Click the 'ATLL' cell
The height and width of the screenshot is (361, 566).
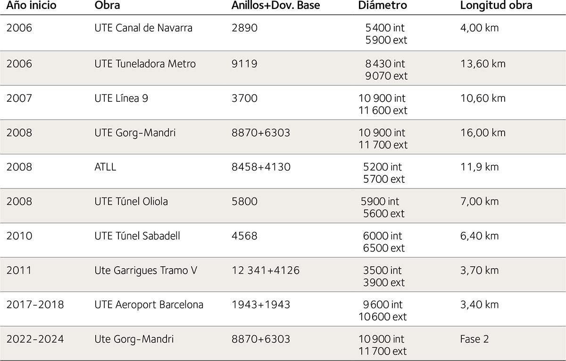[105, 167]
